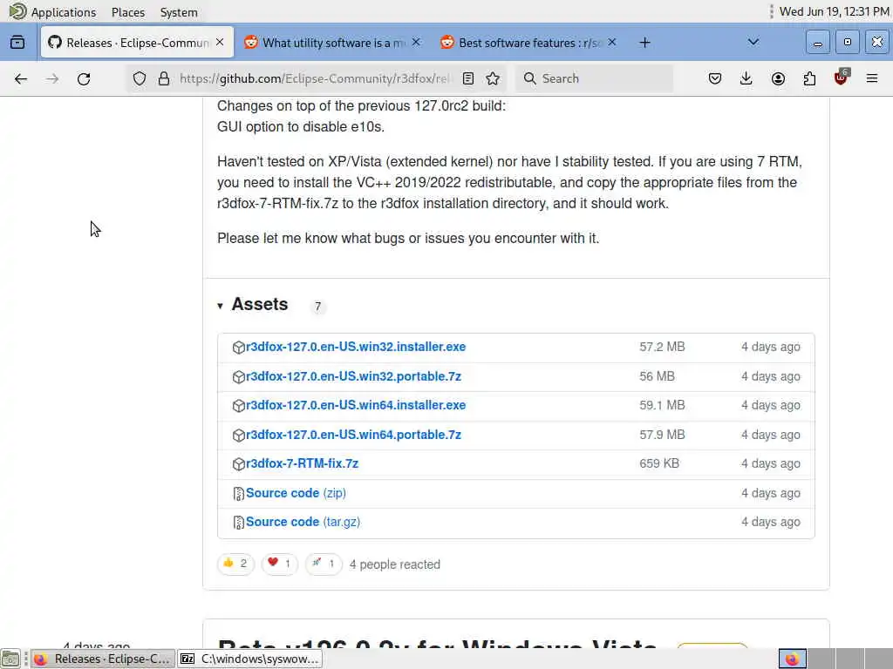
Task: Open Firefox View tab overview icon
Action: click(17, 42)
